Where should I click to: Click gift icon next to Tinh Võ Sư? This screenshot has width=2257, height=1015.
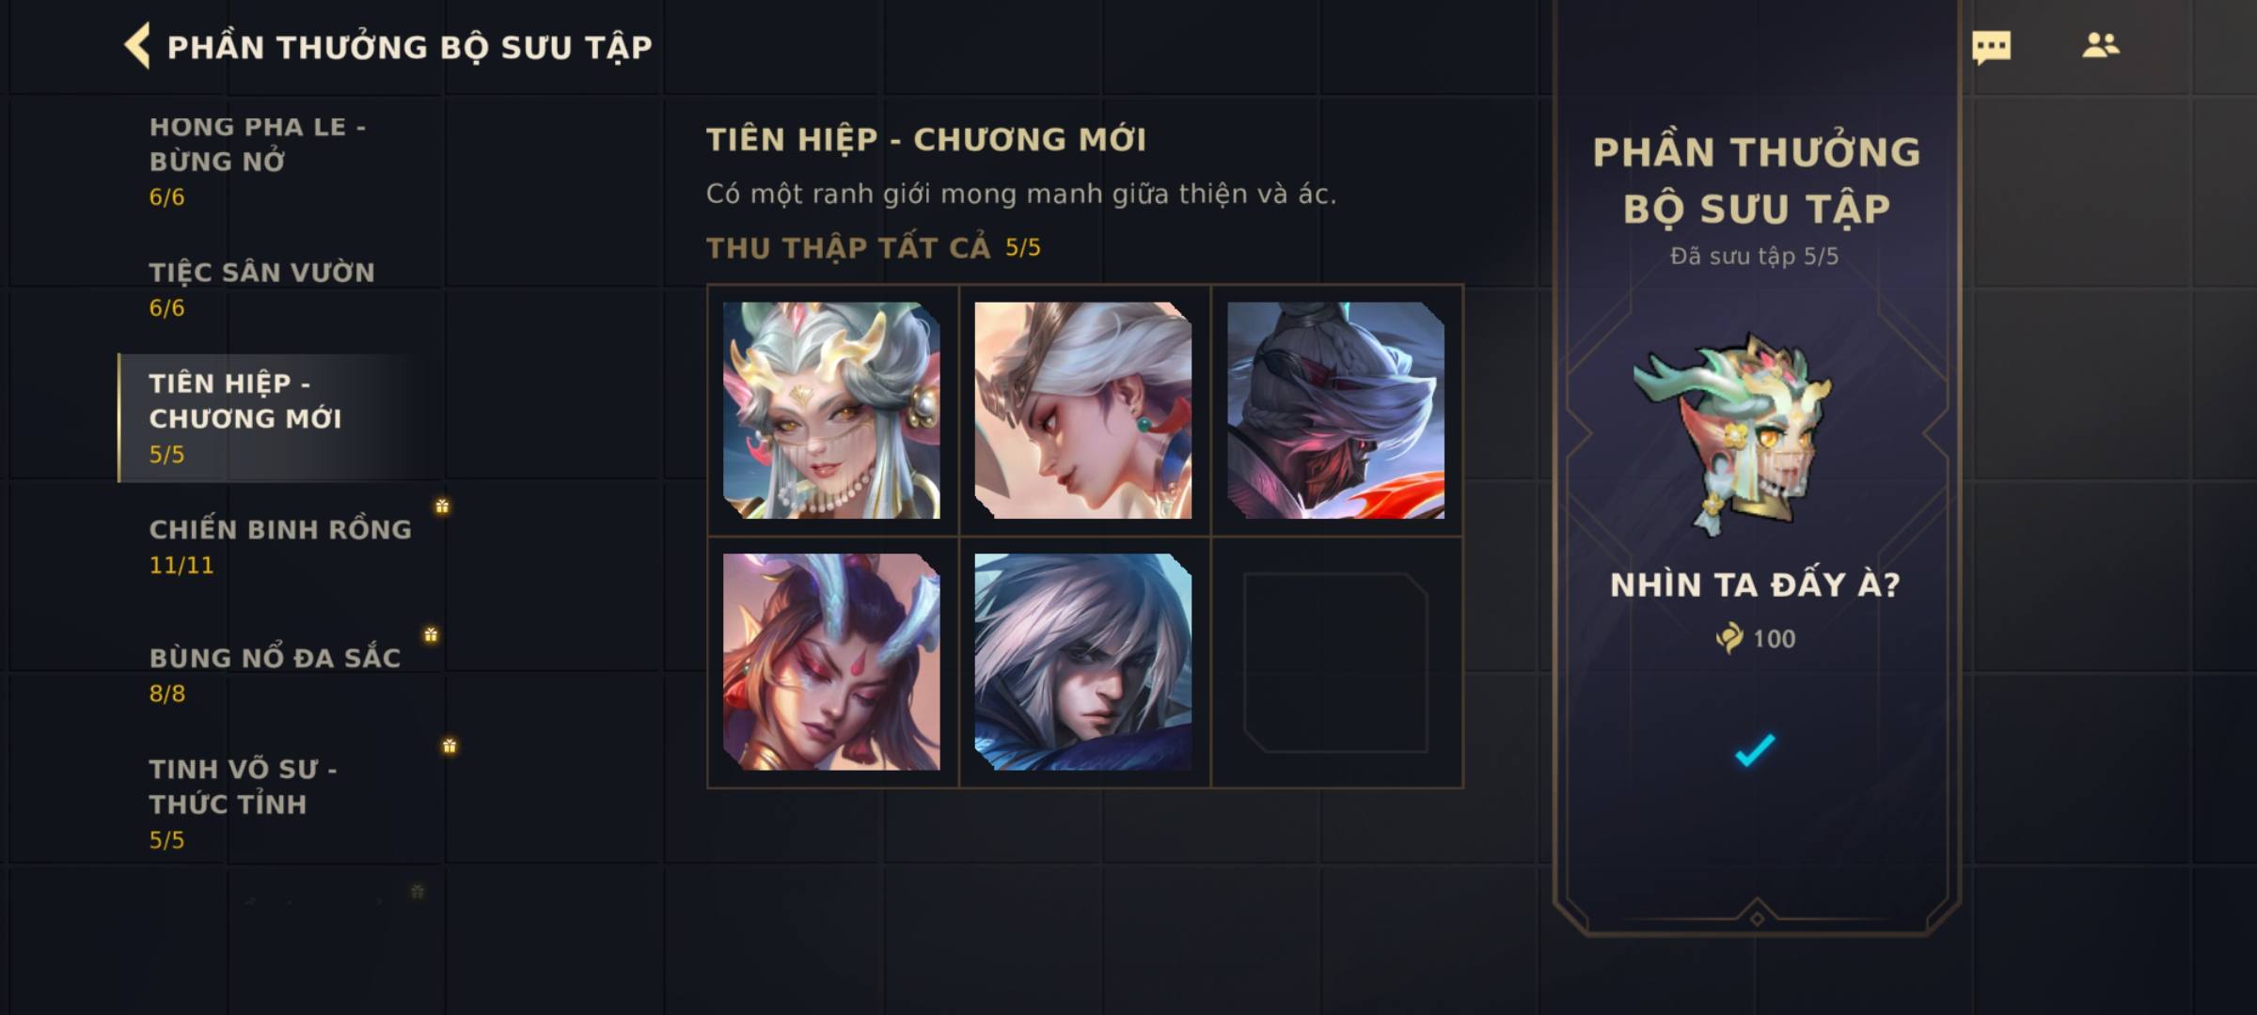click(450, 746)
